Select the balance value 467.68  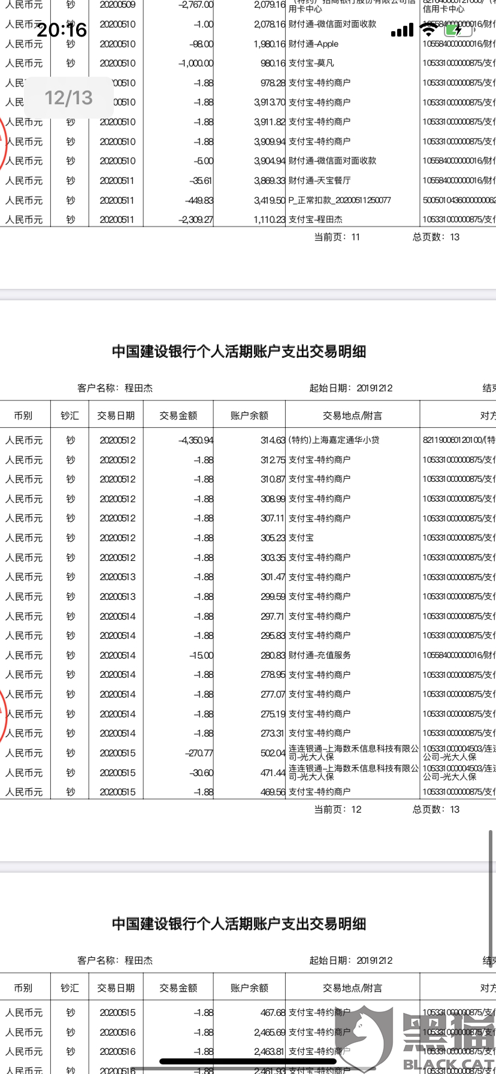pyautogui.click(x=273, y=1013)
